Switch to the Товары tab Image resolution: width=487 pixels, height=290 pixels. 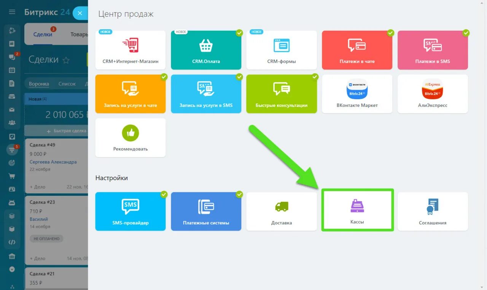79,34
